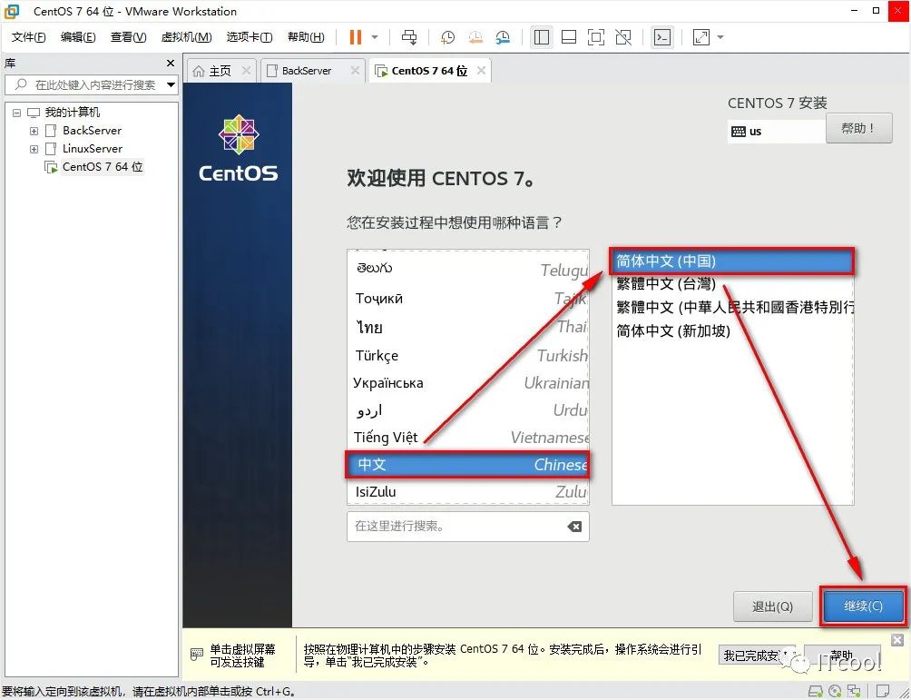Close the 主页 tab
911x700 pixels.
coord(246,70)
